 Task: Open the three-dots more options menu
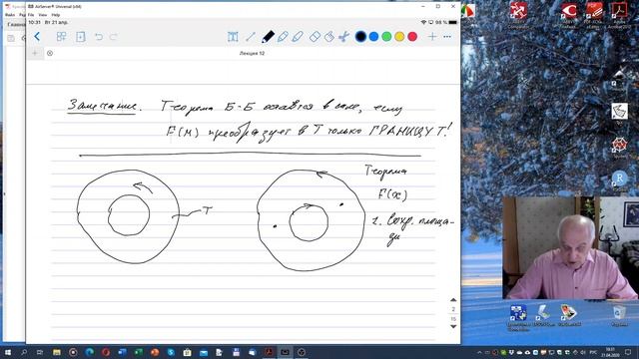click(x=447, y=37)
